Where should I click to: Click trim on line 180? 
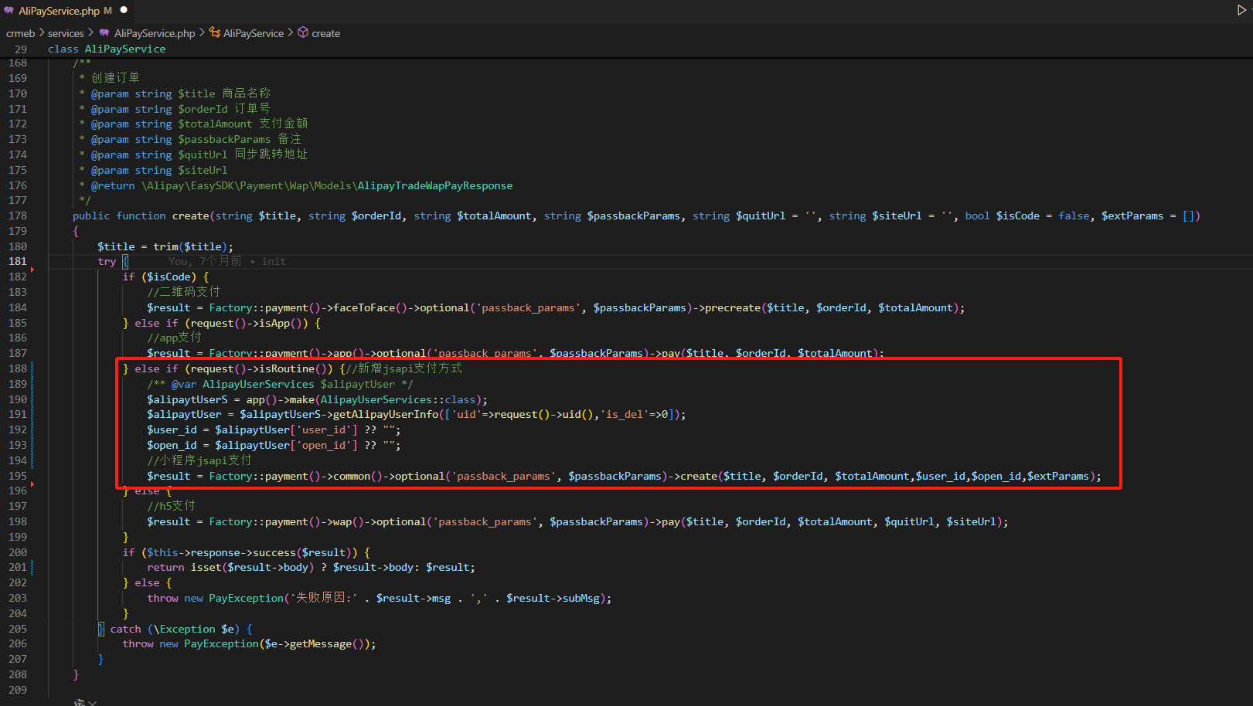click(x=165, y=246)
